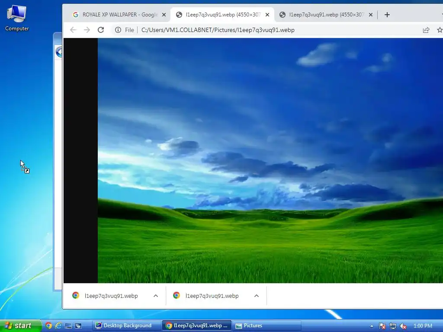Bookmark this tab with the star
Screen dimensions: 443x332
[440, 30]
